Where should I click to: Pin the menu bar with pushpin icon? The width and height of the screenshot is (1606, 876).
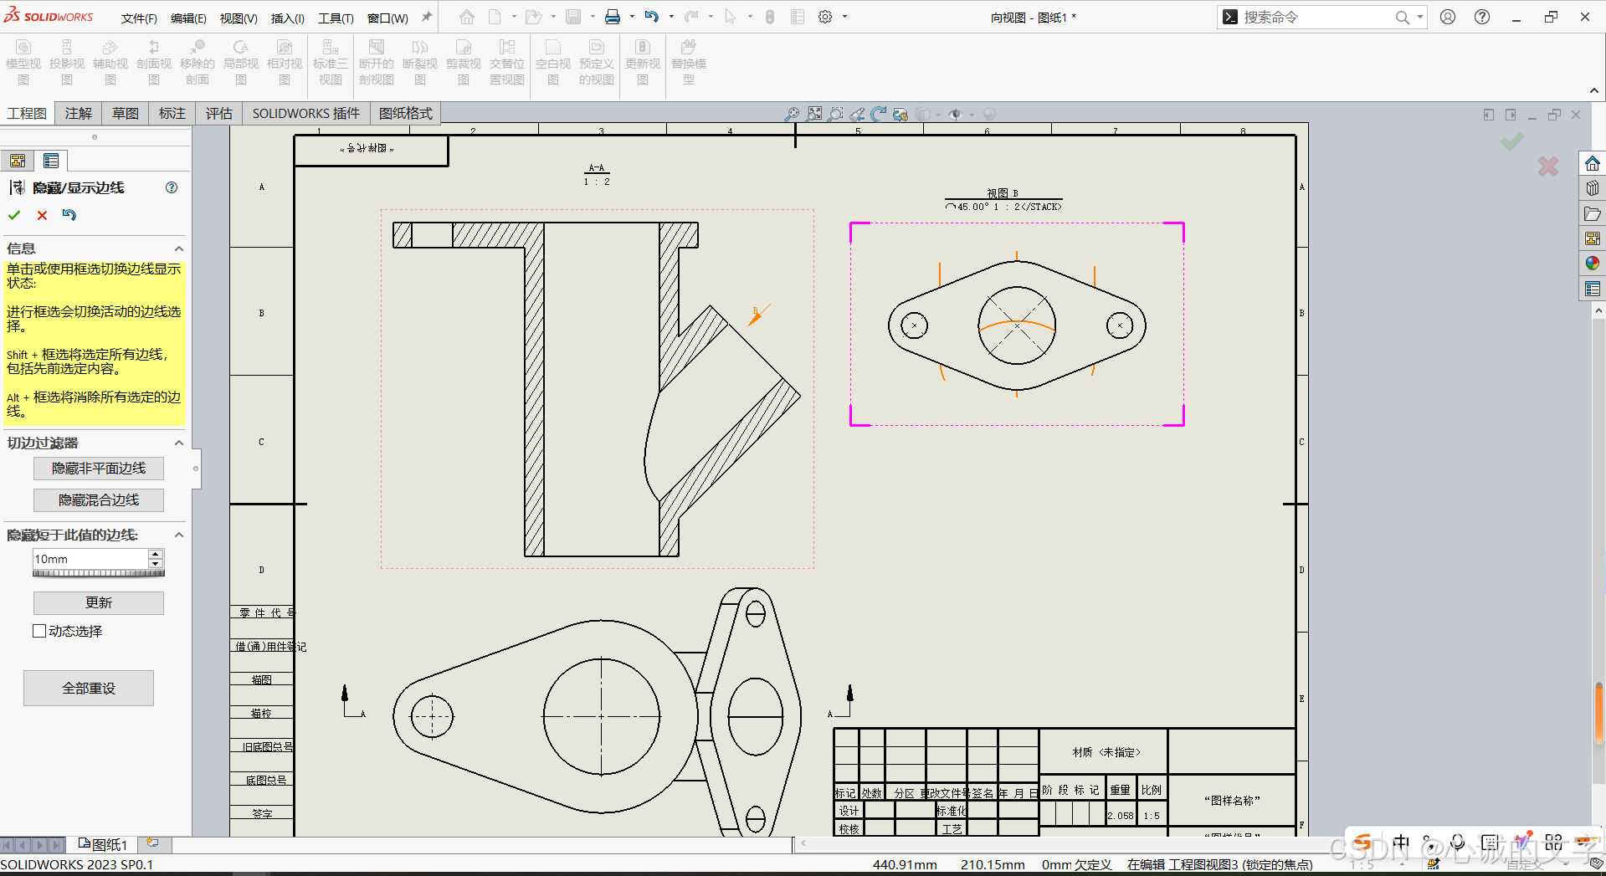427,17
